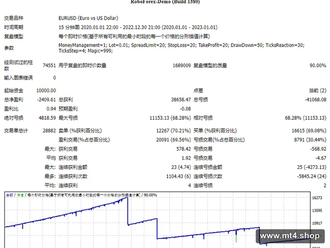330x248 pixels.
Task: Click the blue balance legend label in chart
Action: coord(9,195)
